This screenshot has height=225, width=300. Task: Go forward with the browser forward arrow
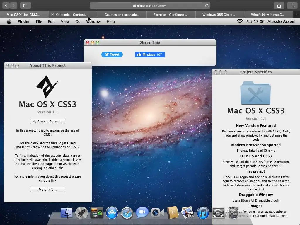(13, 6)
